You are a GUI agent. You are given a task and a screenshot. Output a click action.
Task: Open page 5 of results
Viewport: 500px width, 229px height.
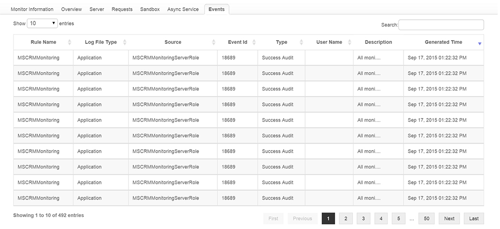[x=398, y=218]
